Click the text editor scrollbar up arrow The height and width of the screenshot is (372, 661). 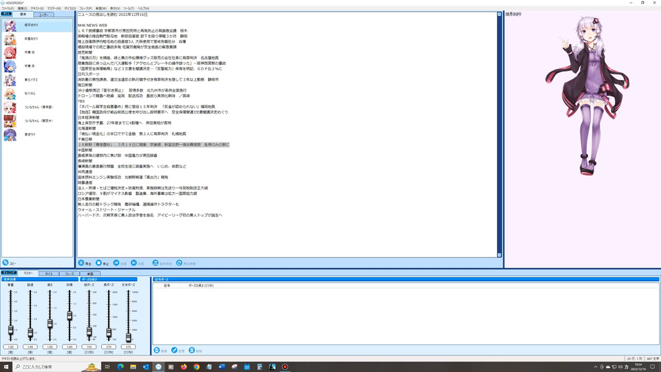tap(500, 14)
